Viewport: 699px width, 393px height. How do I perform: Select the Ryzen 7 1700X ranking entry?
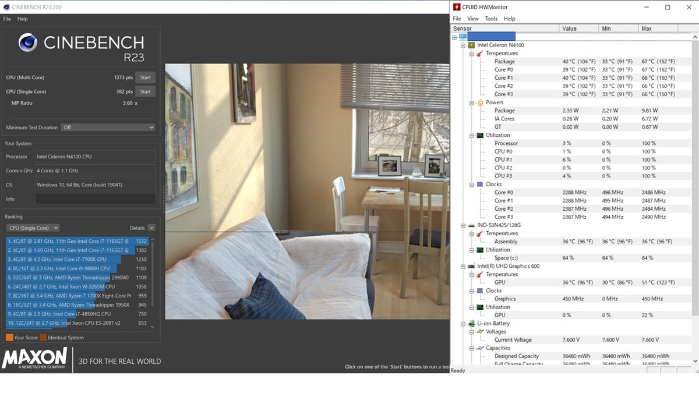[77, 296]
